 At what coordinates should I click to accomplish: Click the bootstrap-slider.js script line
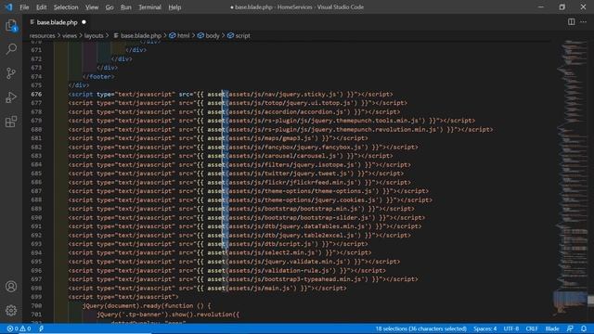(x=247, y=218)
